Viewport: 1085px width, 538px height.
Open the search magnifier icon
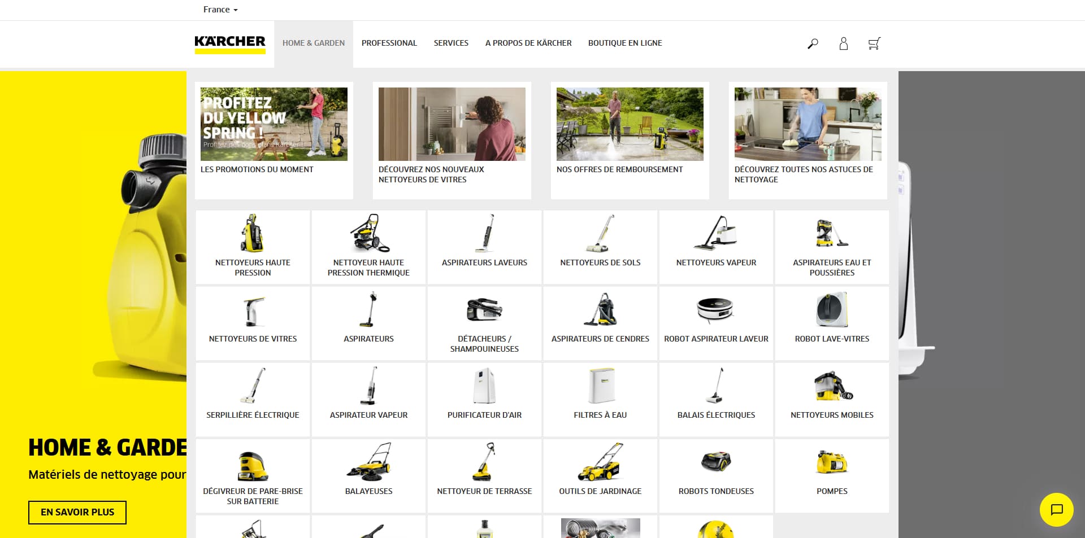(x=813, y=43)
